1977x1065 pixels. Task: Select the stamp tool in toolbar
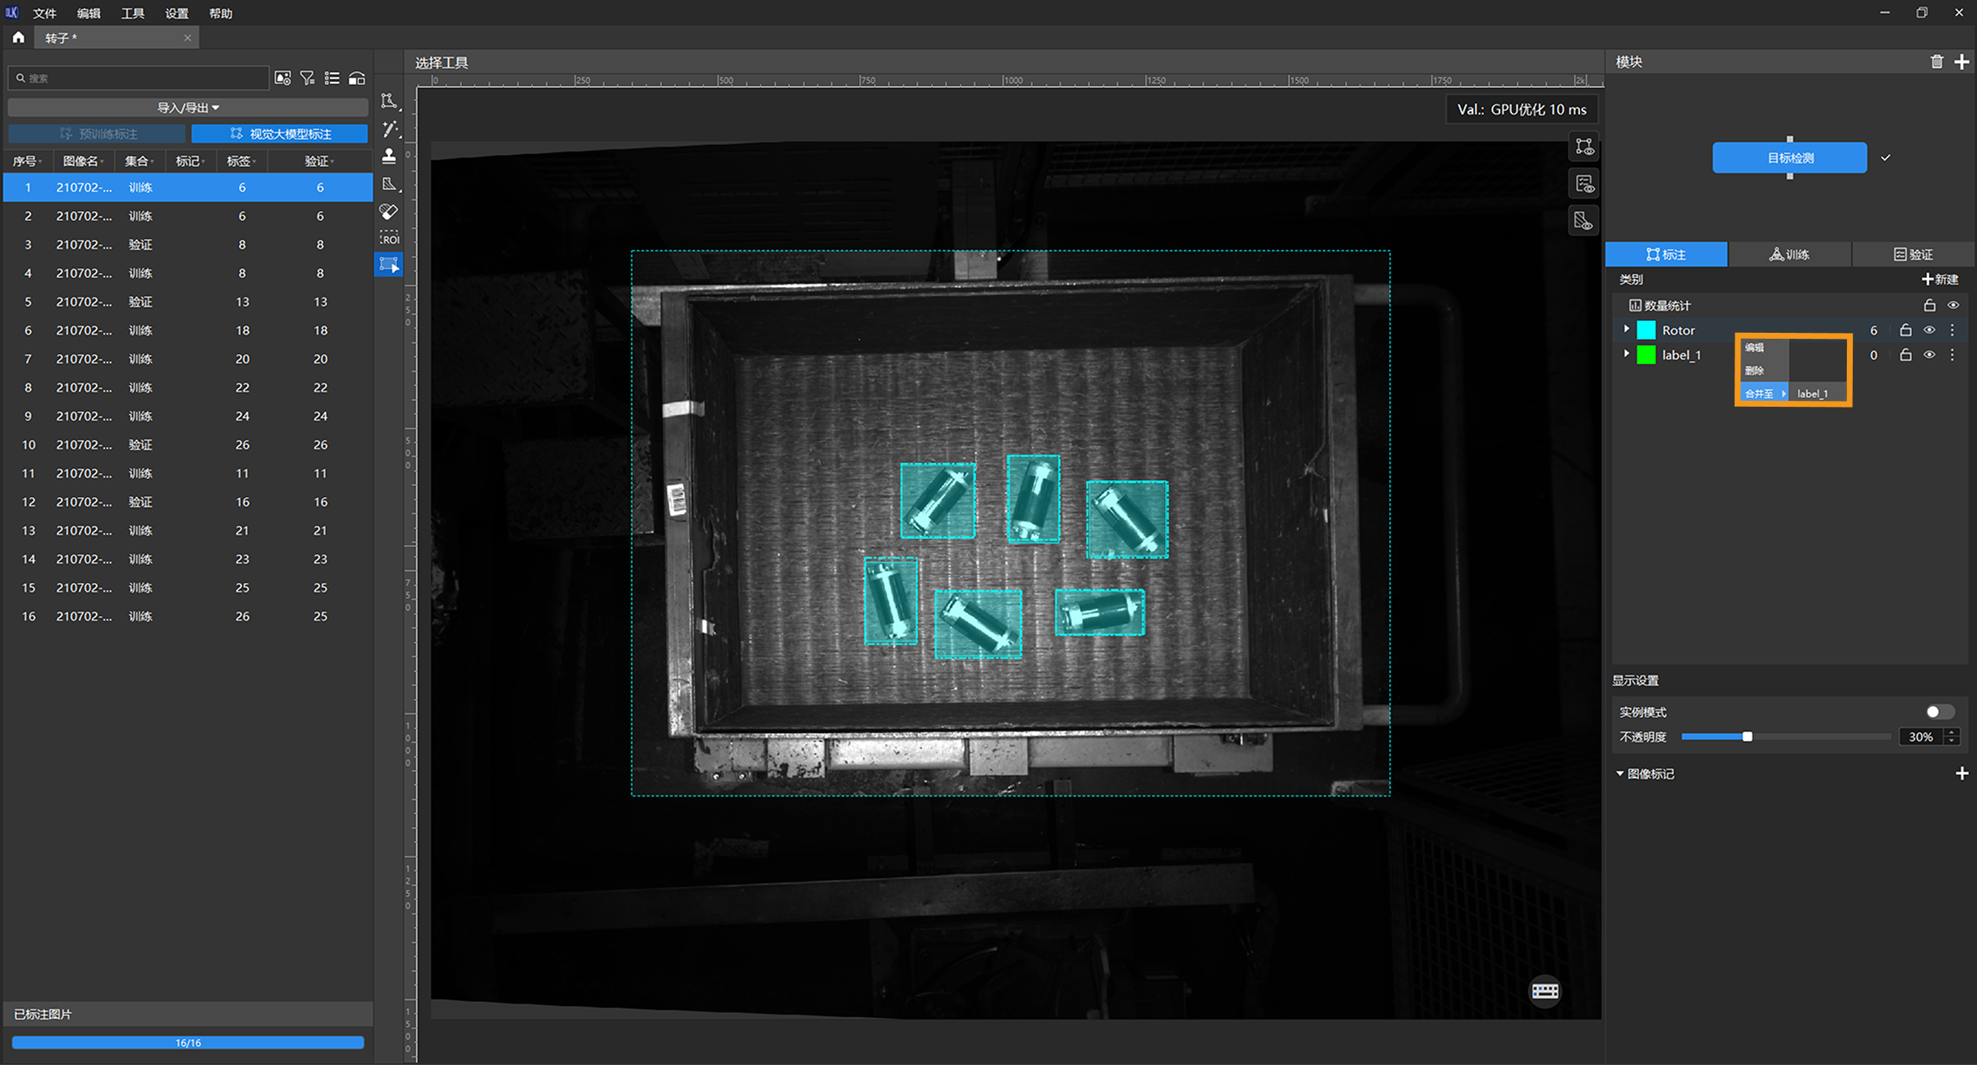click(389, 156)
